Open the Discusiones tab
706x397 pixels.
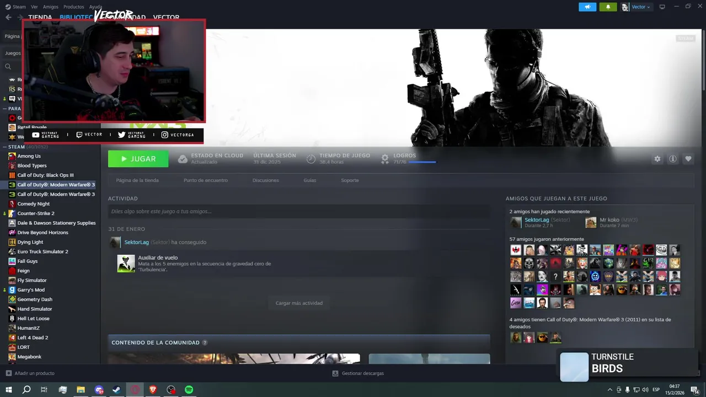266,180
